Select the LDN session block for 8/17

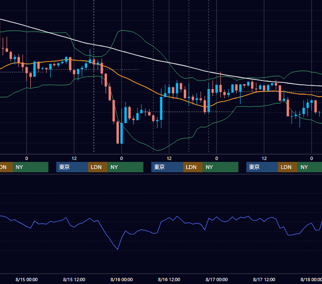[288, 167]
